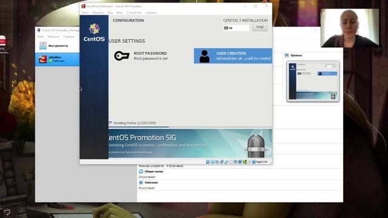Click 'Отсутствует' under Общие папки

click(147, 177)
